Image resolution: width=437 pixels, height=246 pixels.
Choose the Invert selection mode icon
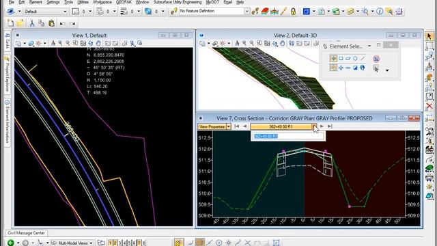pos(355,68)
